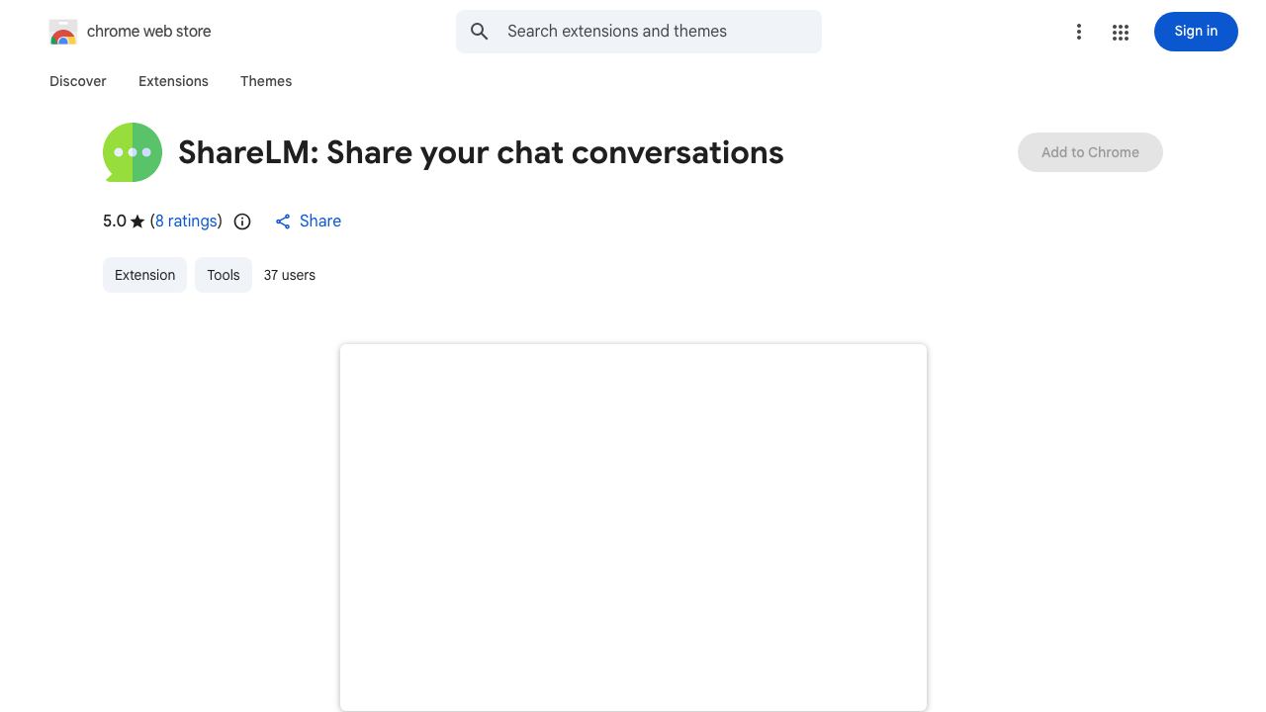1266x712 pixels.
Task: Select the Tools category chip
Action: pyautogui.click(x=224, y=275)
